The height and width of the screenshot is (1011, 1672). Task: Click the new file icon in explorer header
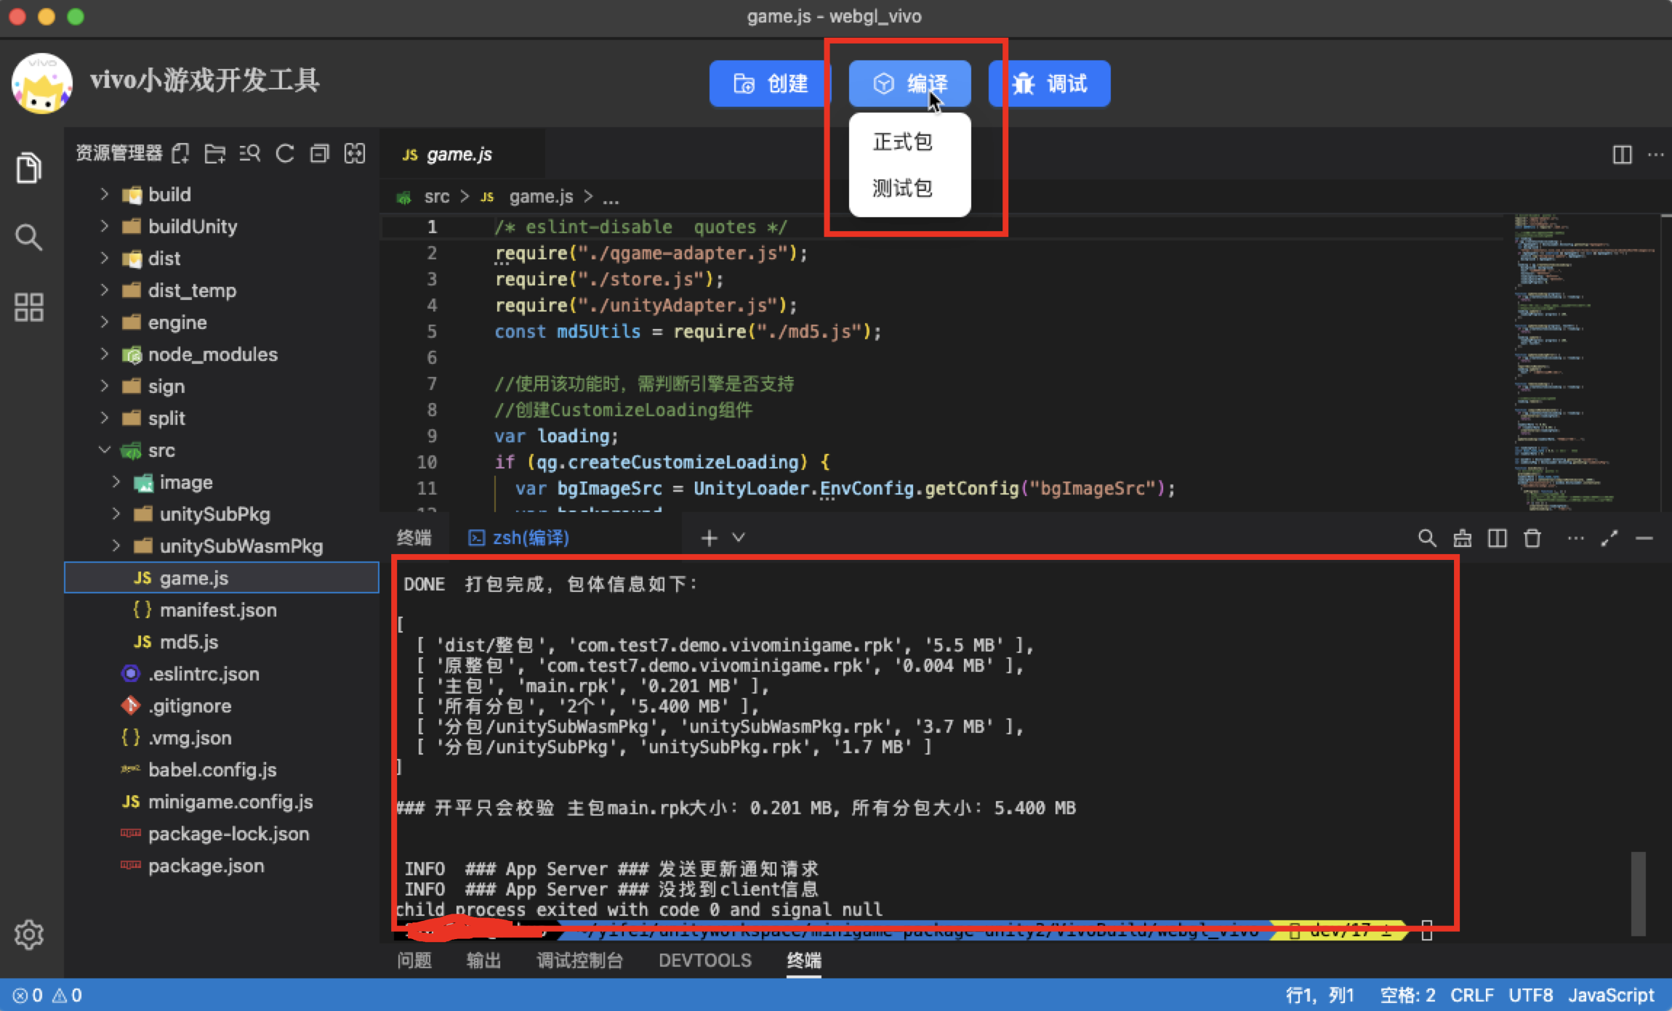(x=180, y=153)
